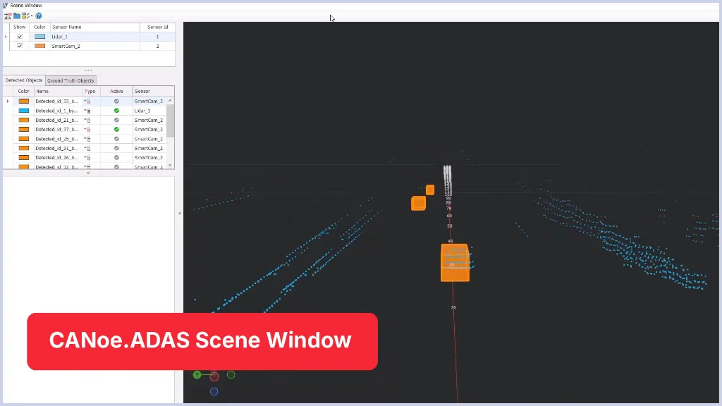
Task: Sort by Sensor Name column header
Action: [95, 27]
